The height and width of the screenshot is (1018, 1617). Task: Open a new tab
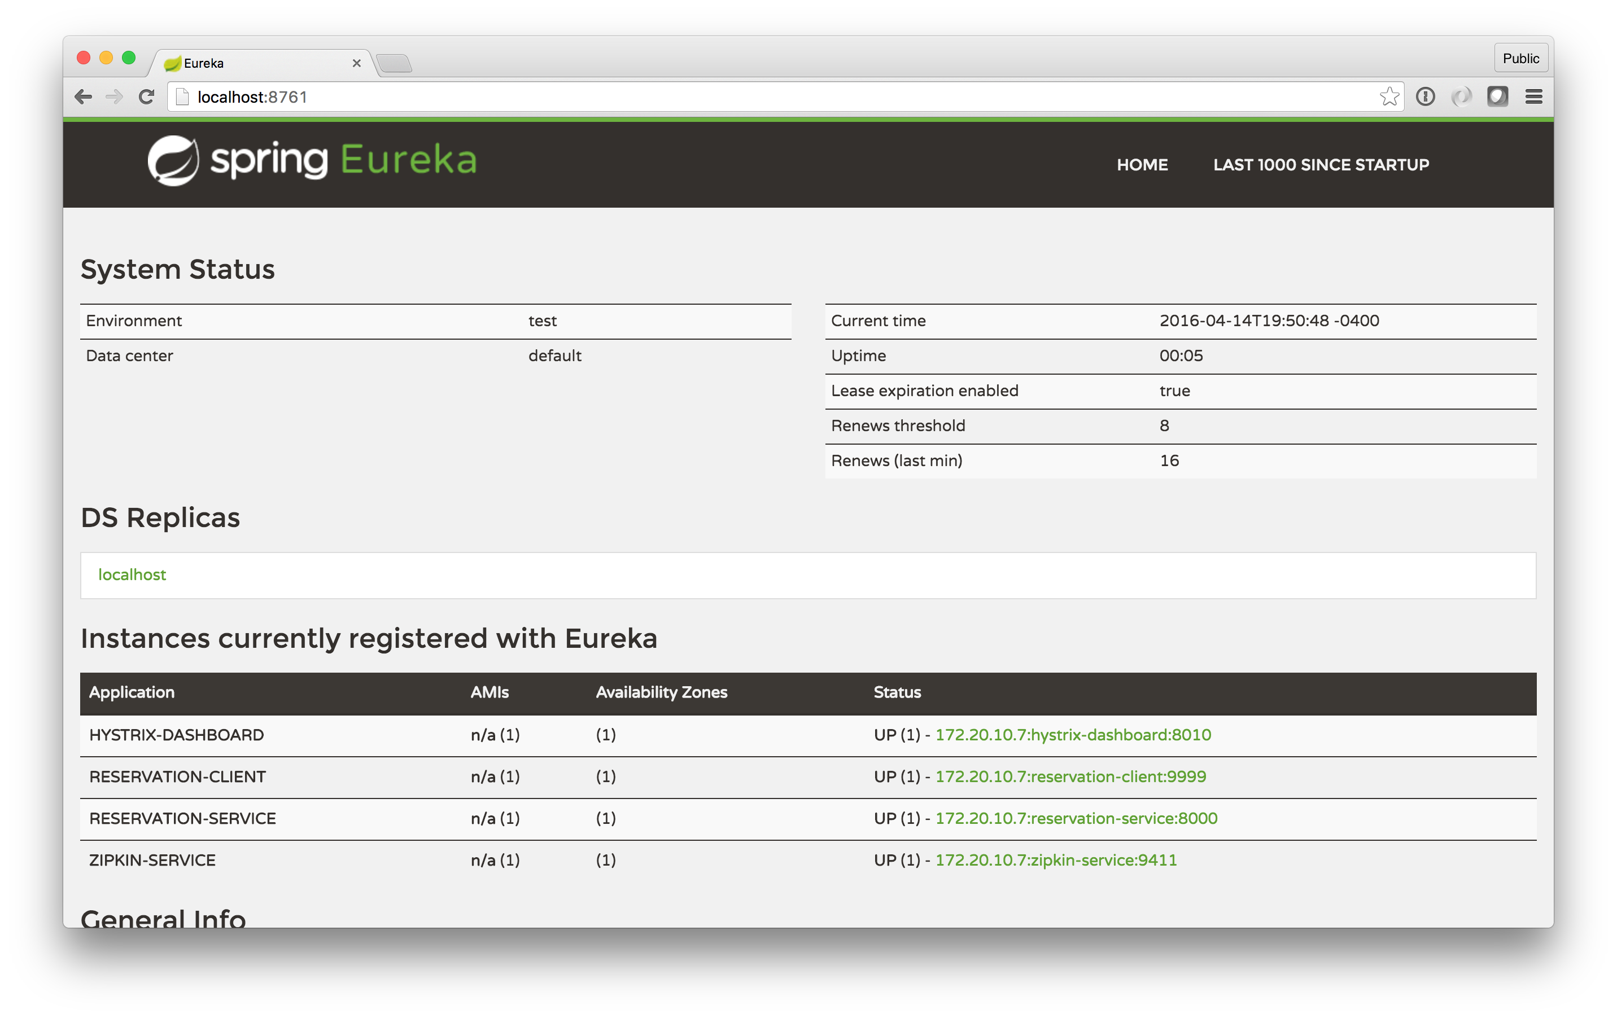click(x=394, y=64)
